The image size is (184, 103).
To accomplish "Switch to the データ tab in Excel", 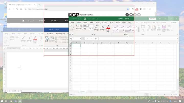I will (118, 22).
